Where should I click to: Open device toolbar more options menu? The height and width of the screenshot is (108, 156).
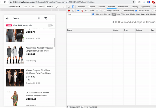pos(64,7)
